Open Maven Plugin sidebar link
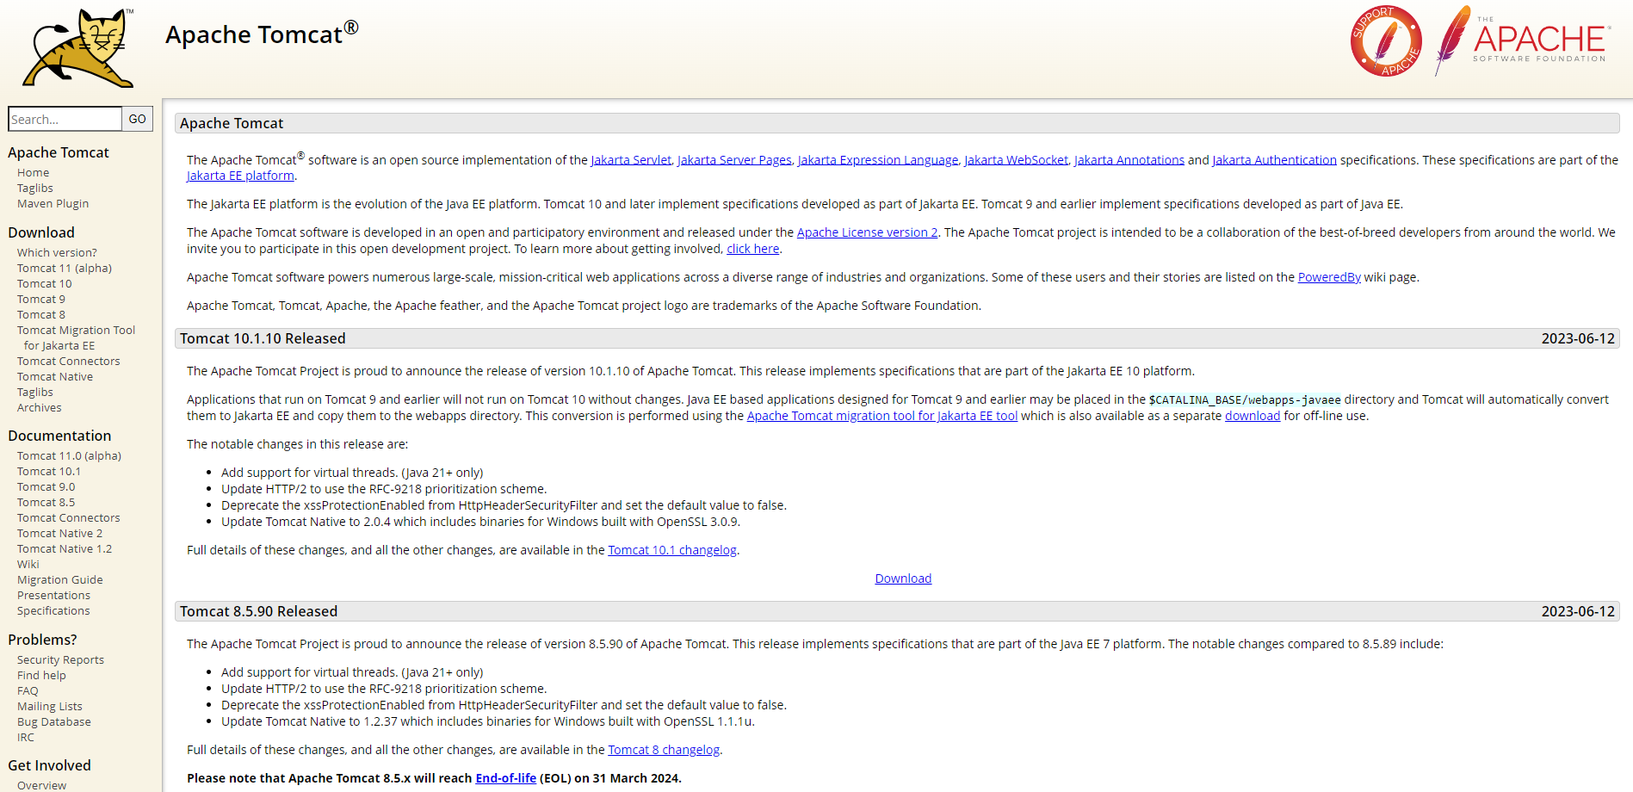 (53, 203)
